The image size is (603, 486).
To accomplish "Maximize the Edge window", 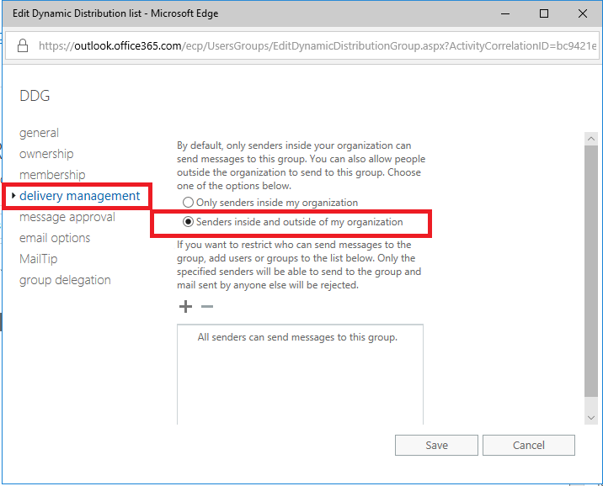I will [x=544, y=13].
